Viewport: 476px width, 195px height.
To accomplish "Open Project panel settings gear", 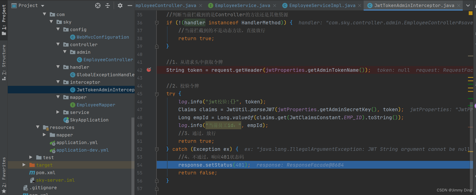I will click(120, 6).
